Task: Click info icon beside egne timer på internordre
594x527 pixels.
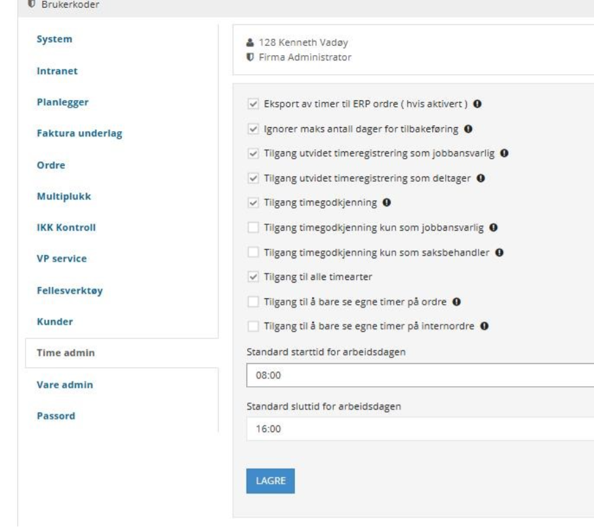Action: pyautogui.click(x=484, y=326)
